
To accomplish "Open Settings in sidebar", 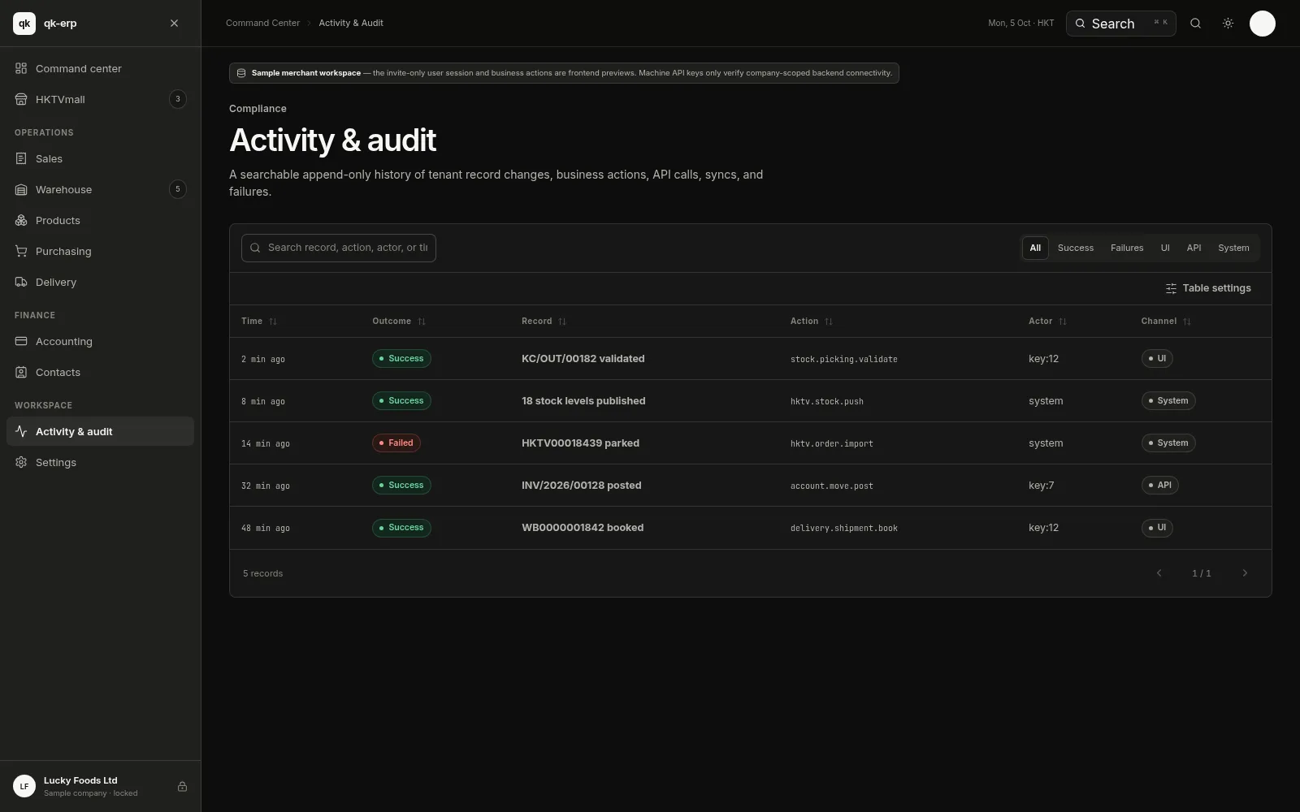I will 100,462.
